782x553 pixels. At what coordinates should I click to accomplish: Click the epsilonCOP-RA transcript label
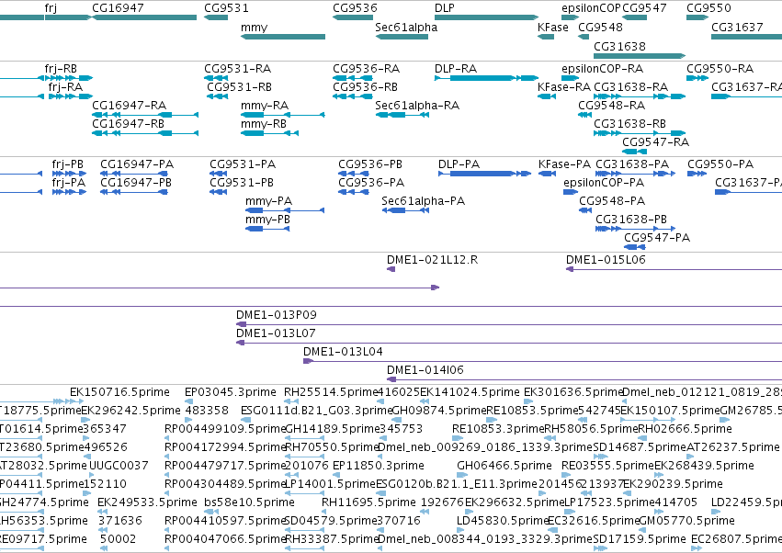click(x=602, y=69)
